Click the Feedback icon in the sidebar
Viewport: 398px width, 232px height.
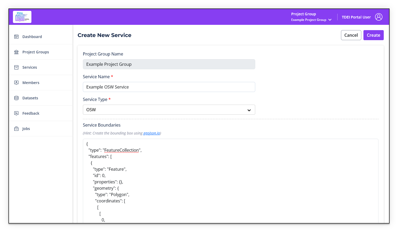click(16, 113)
